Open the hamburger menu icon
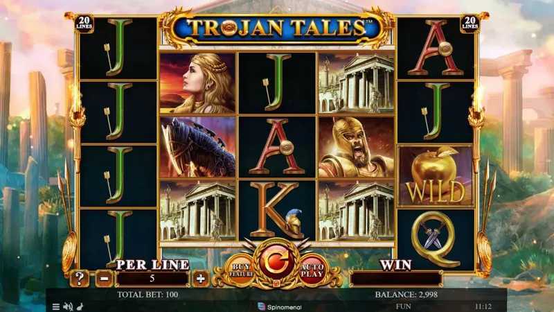This screenshot has height=312, width=554. coord(56,306)
